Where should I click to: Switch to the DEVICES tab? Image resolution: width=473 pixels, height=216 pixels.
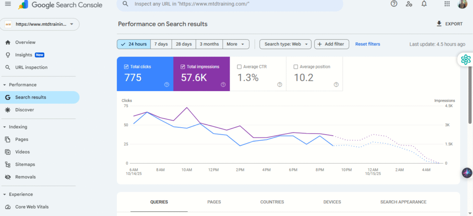coord(332,202)
